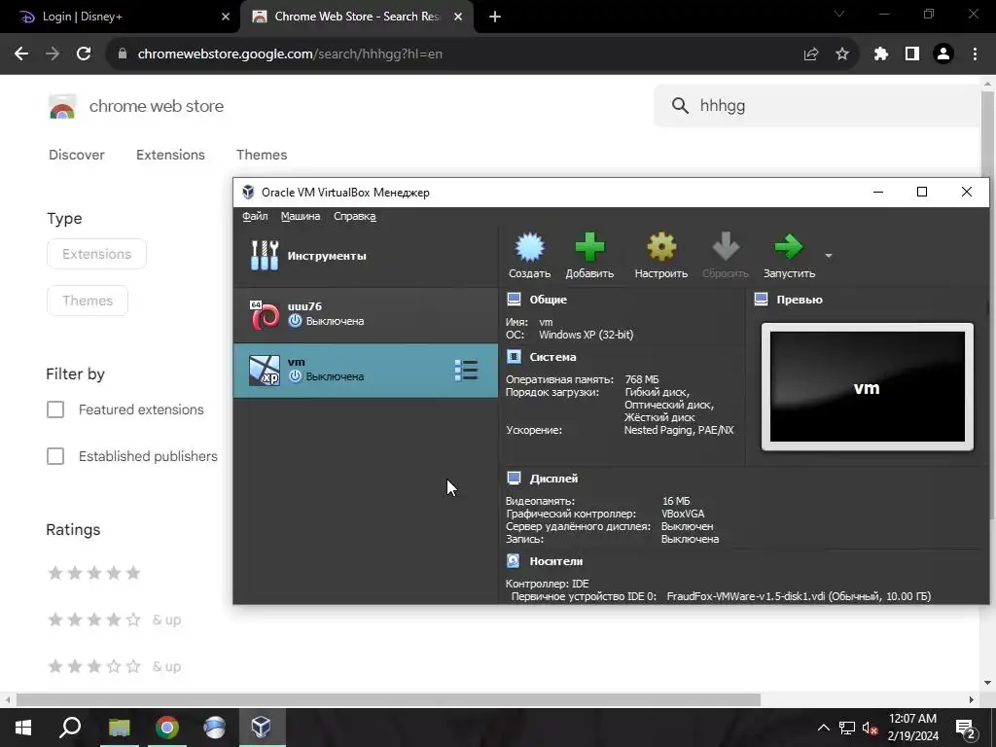This screenshot has height=747, width=996.
Task: Check Established publishers filter
Action: pyautogui.click(x=55, y=456)
